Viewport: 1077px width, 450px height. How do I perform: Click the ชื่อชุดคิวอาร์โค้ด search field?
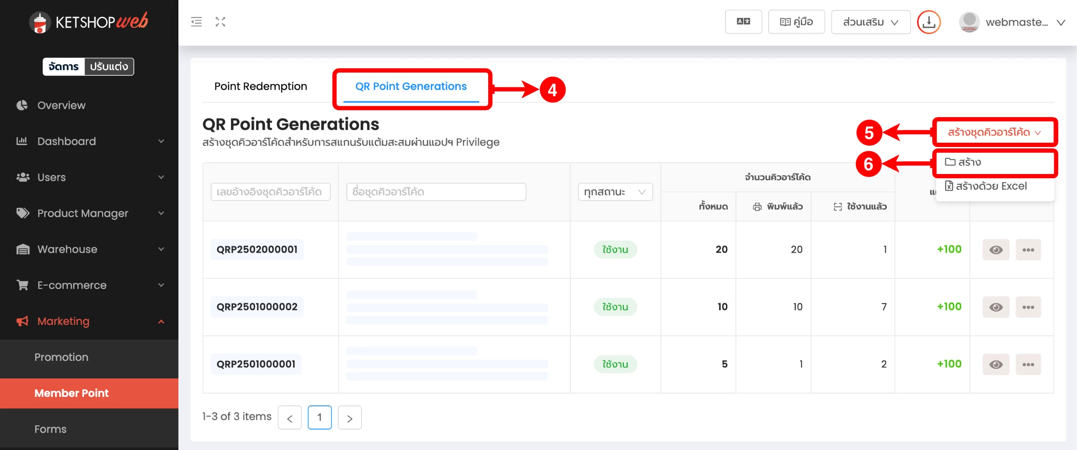tap(436, 192)
